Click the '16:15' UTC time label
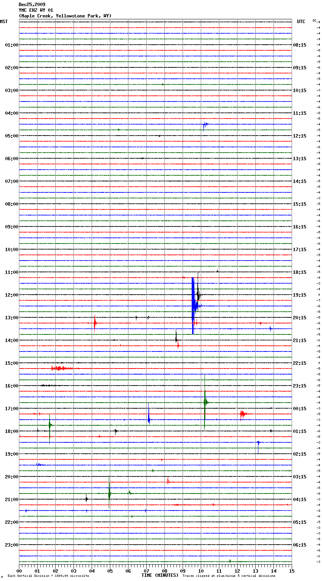Viewport: 322px width, 581px height. click(x=300, y=227)
